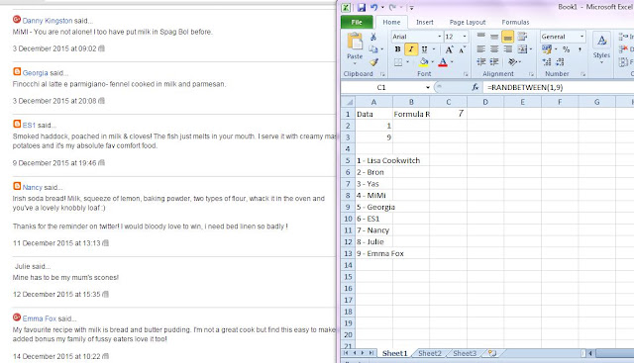The image size is (634, 363).
Task: Open the font size 12 dropdown
Action: click(465, 37)
